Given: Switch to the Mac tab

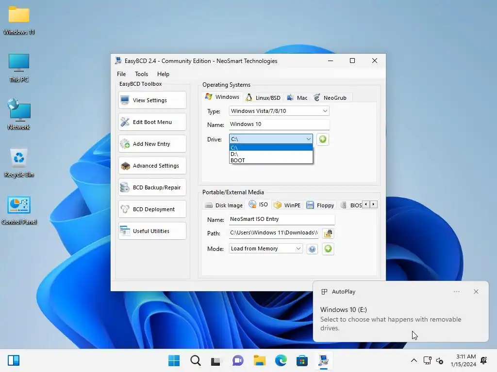Looking at the screenshot, I should pyautogui.click(x=298, y=98).
